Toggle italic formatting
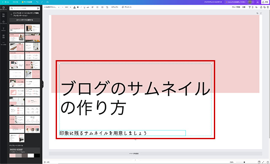The height and width of the screenshot is (164, 270). [x=81, y=7]
